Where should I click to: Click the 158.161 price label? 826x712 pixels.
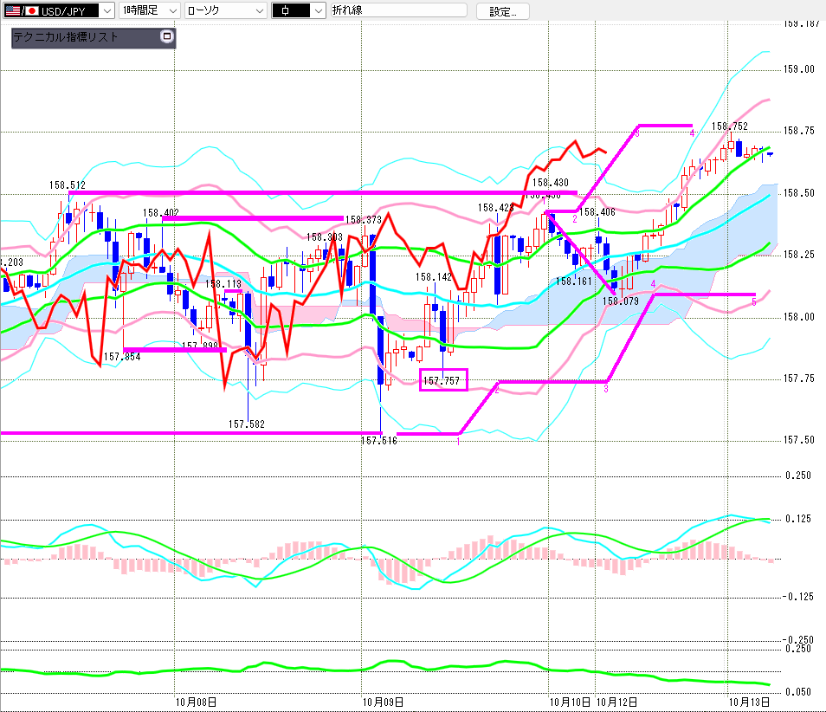(574, 282)
